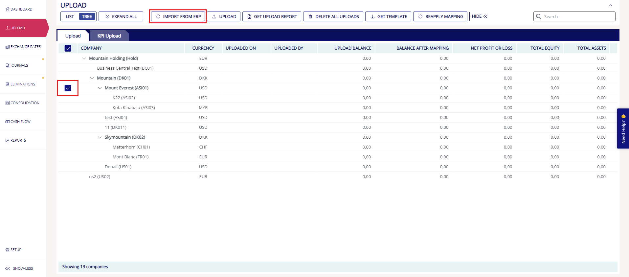Collapse Mount Everest (ASI01) node
629x277 pixels.
click(100, 88)
